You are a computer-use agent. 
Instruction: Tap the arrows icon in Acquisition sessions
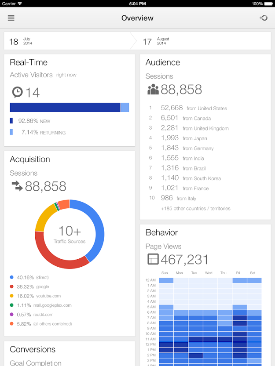click(17, 186)
